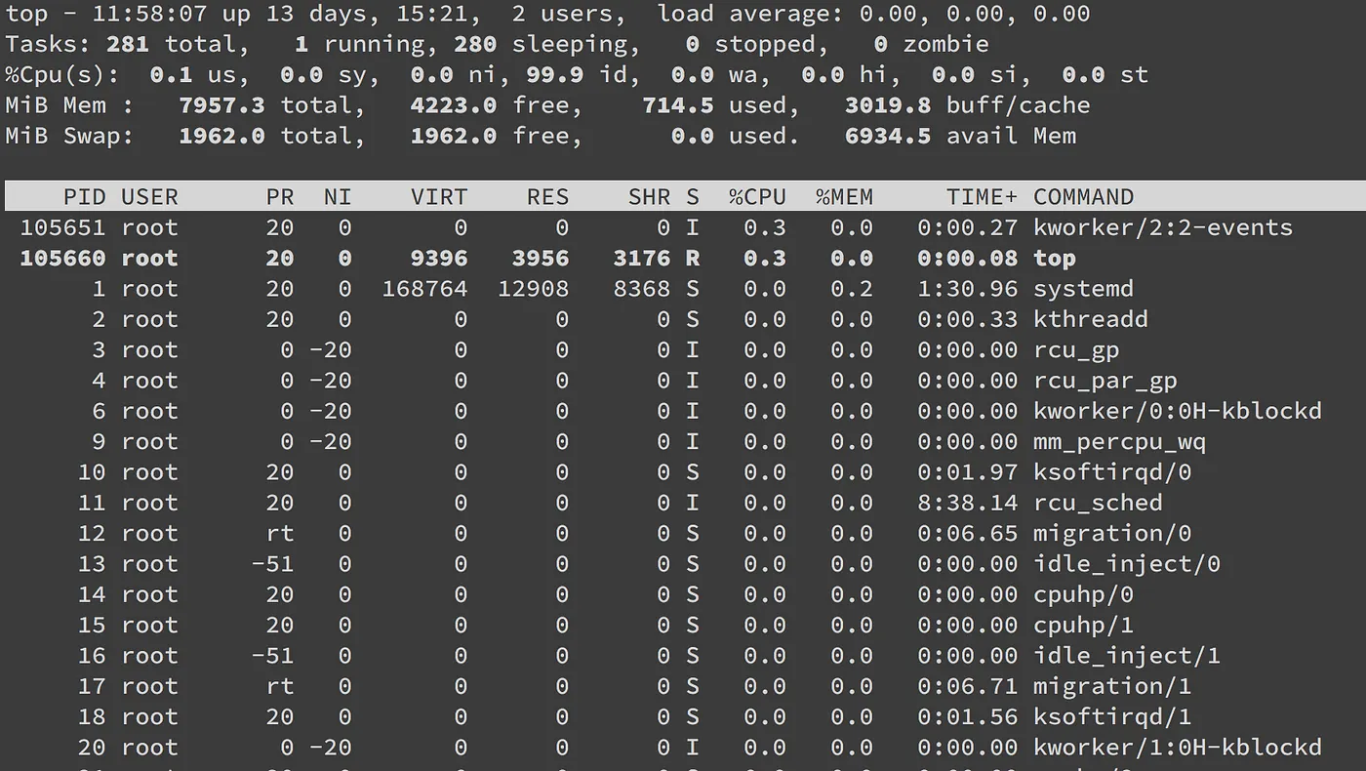
Task: Select the systemd process name
Action: (1083, 289)
